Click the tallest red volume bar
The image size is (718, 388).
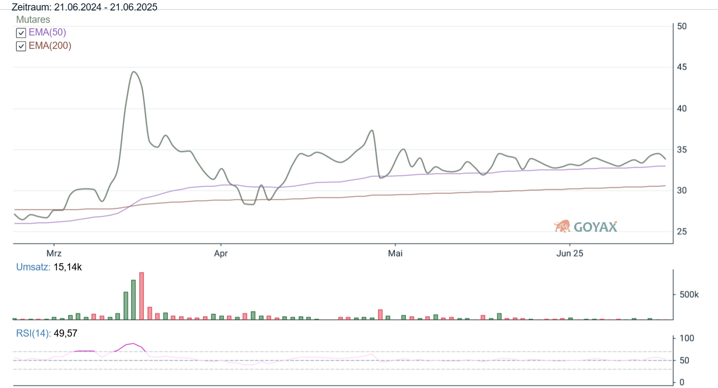(142, 296)
